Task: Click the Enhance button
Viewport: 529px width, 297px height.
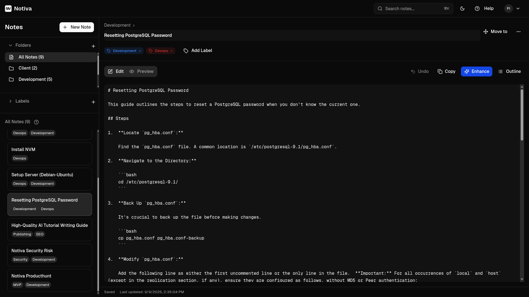Action: [476, 71]
